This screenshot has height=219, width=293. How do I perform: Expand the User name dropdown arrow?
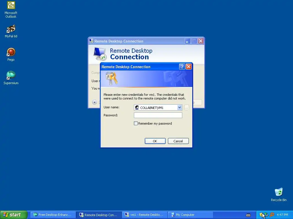pos(179,108)
